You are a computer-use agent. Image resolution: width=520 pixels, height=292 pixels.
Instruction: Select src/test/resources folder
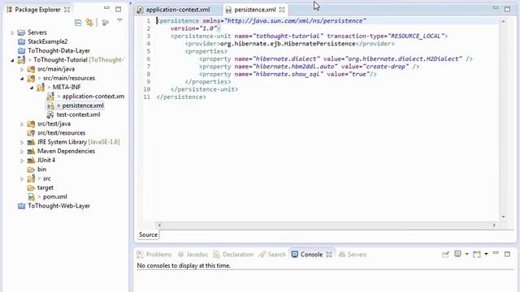tap(61, 133)
